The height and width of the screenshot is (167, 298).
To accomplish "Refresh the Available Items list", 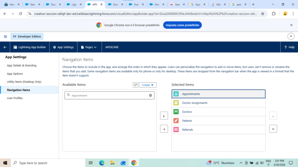I will (135, 85).
